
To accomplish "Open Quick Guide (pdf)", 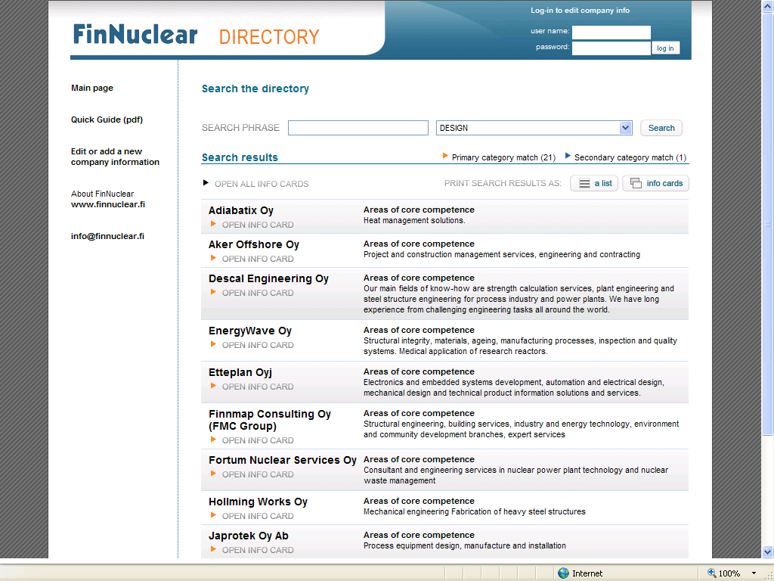I will click(107, 120).
